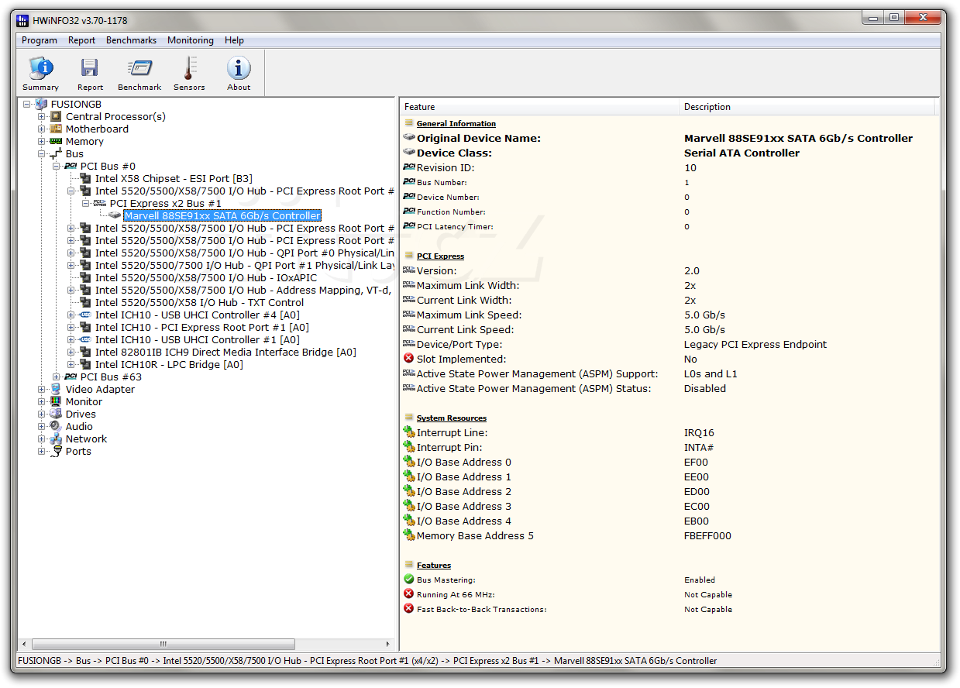Open the Monitoring menu
960x688 pixels.
[x=191, y=40]
